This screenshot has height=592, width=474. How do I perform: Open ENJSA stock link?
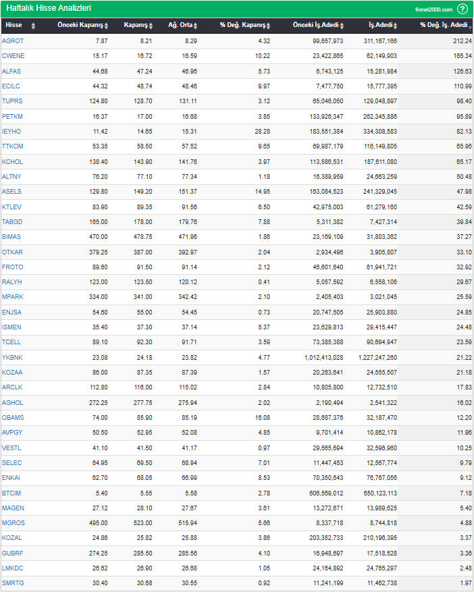click(x=11, y=313)
